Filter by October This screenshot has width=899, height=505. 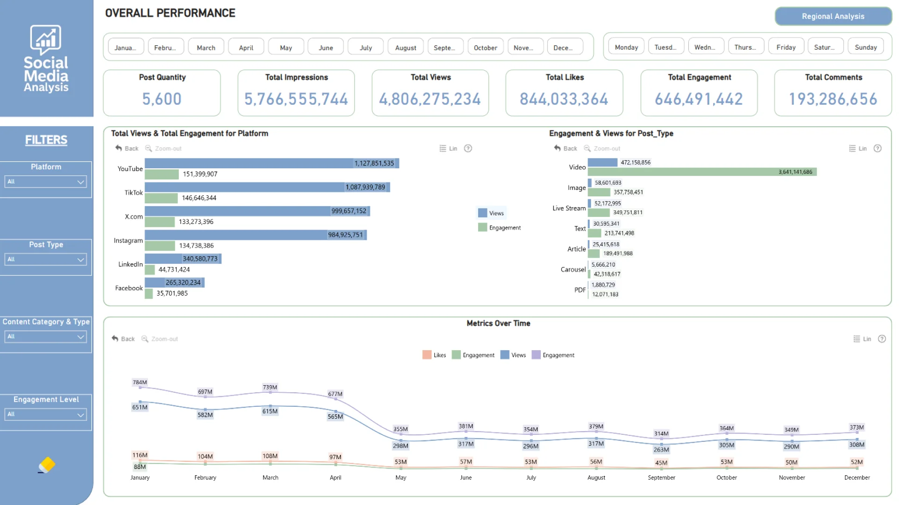(486, 47)
